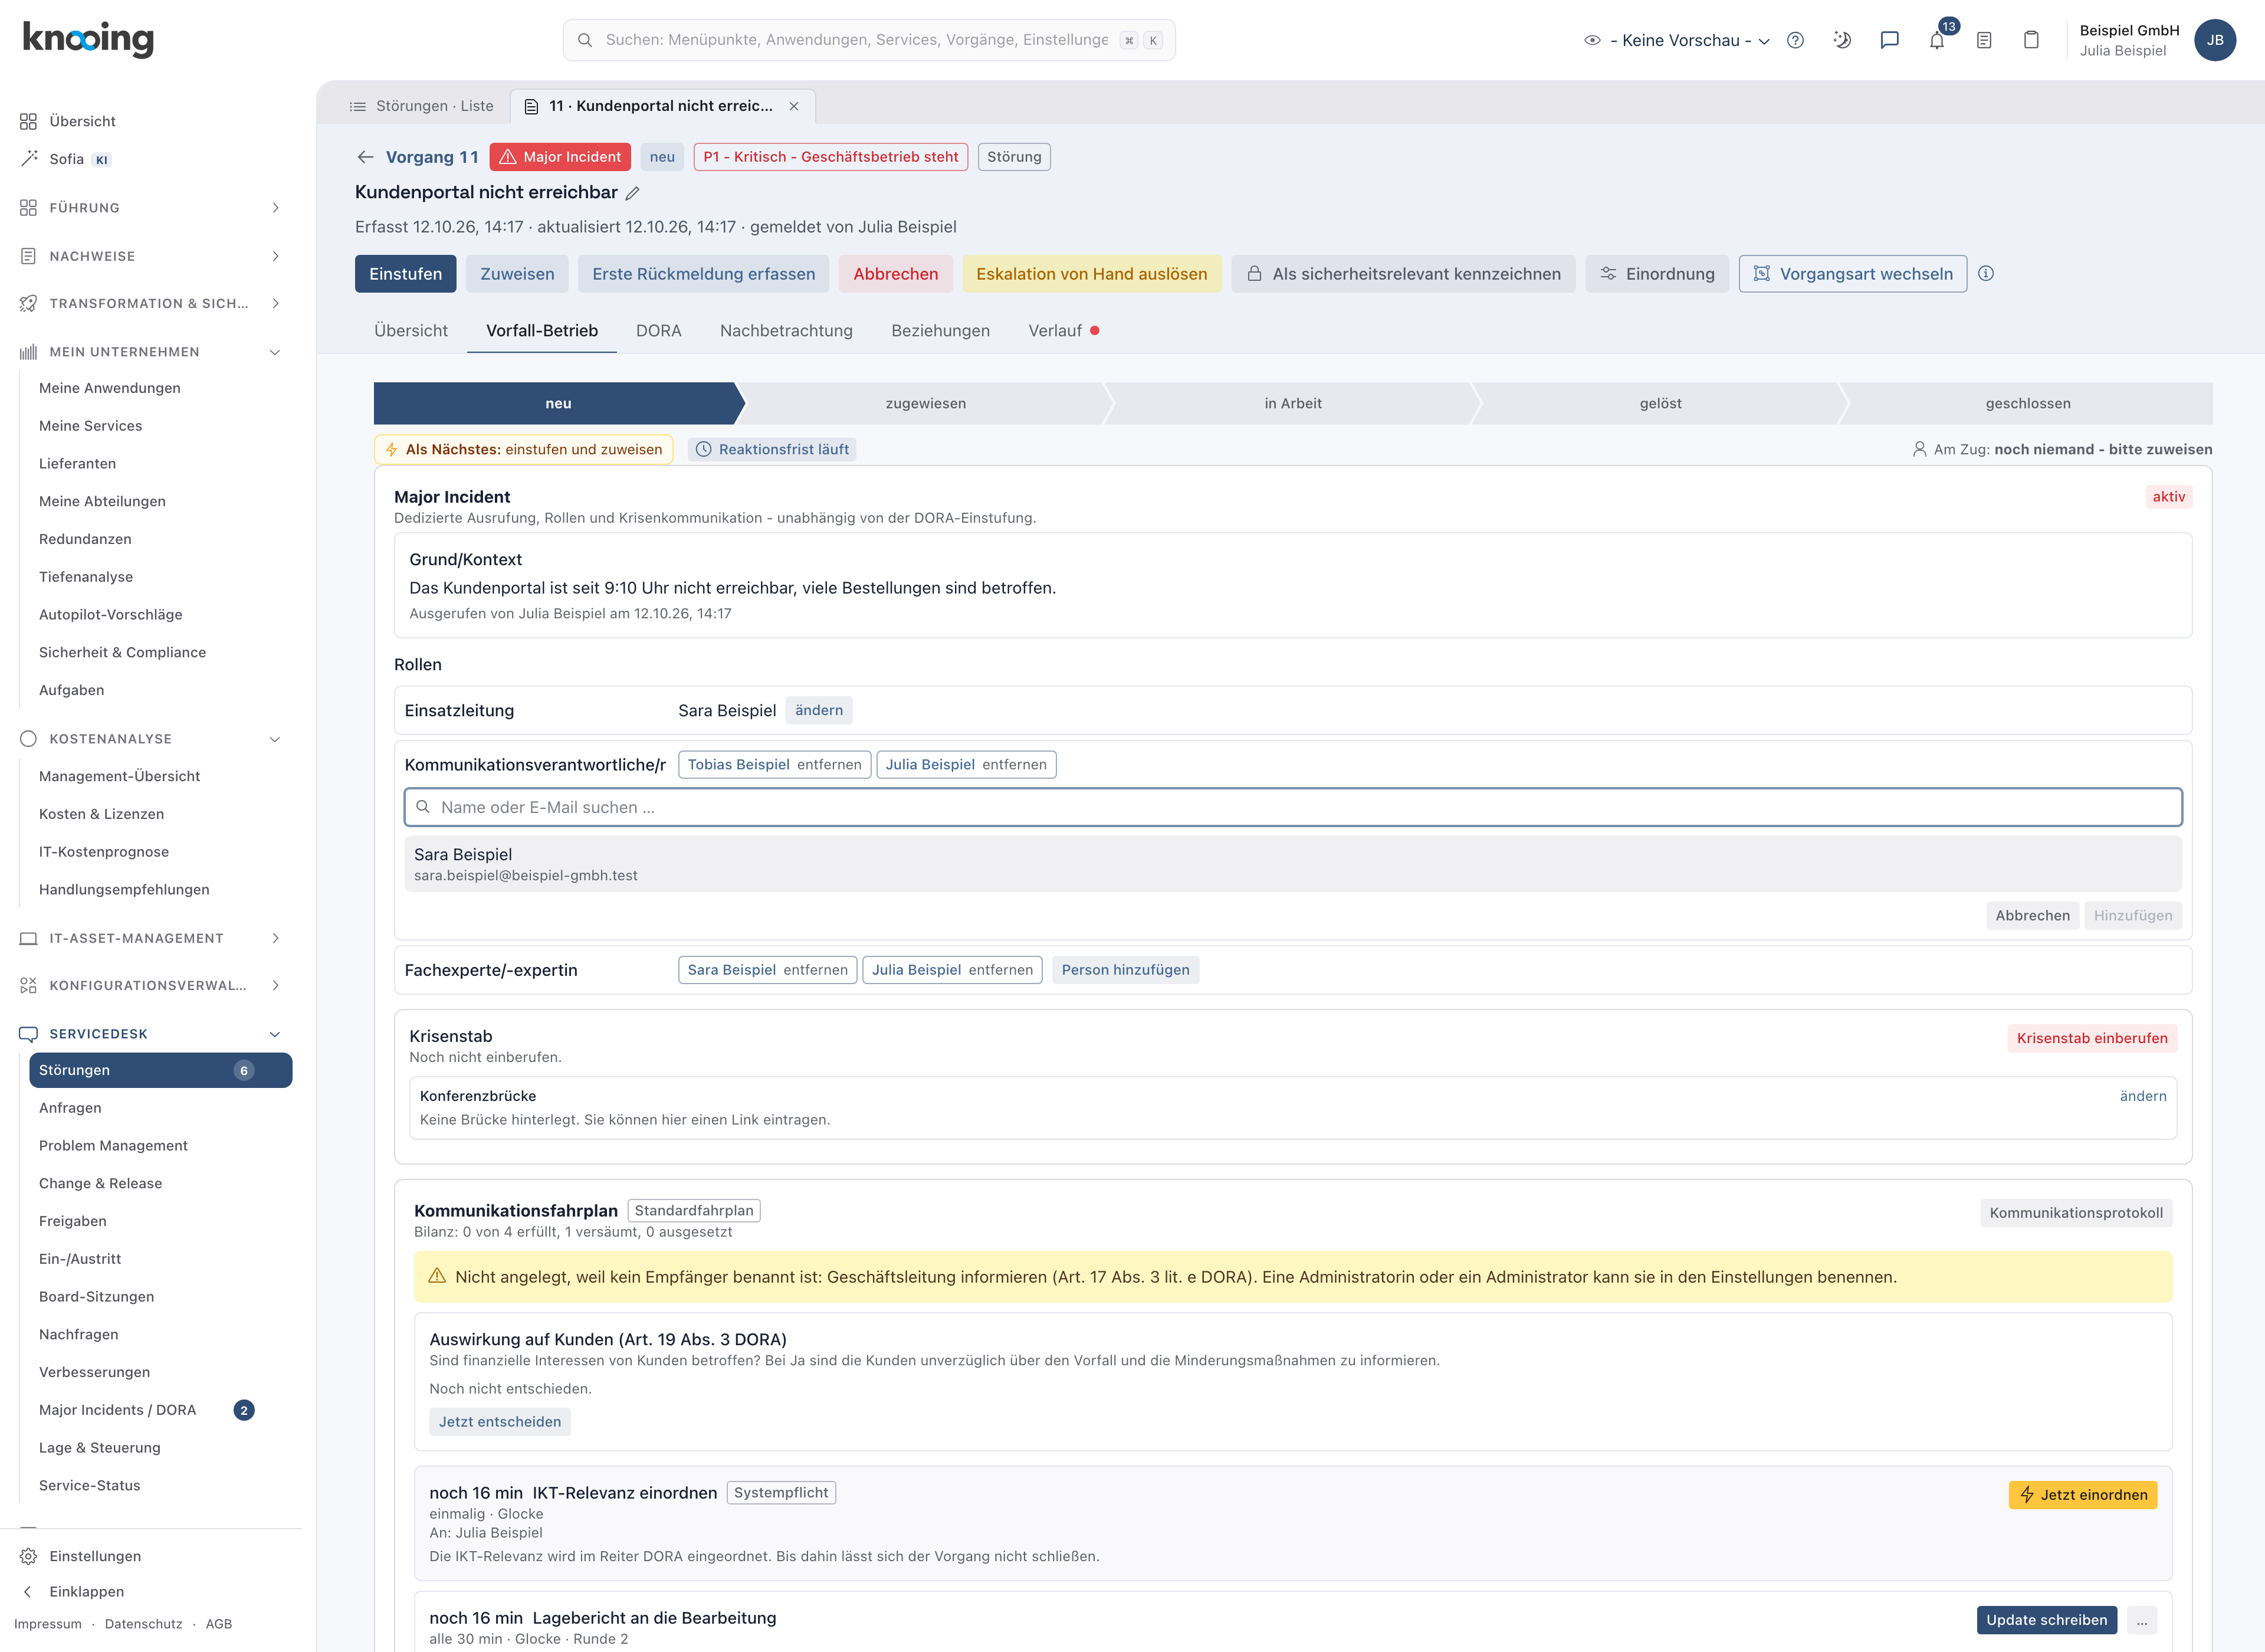Click the Führung grid icon
2265x1652 pixels.
click(x=28, y=208)
